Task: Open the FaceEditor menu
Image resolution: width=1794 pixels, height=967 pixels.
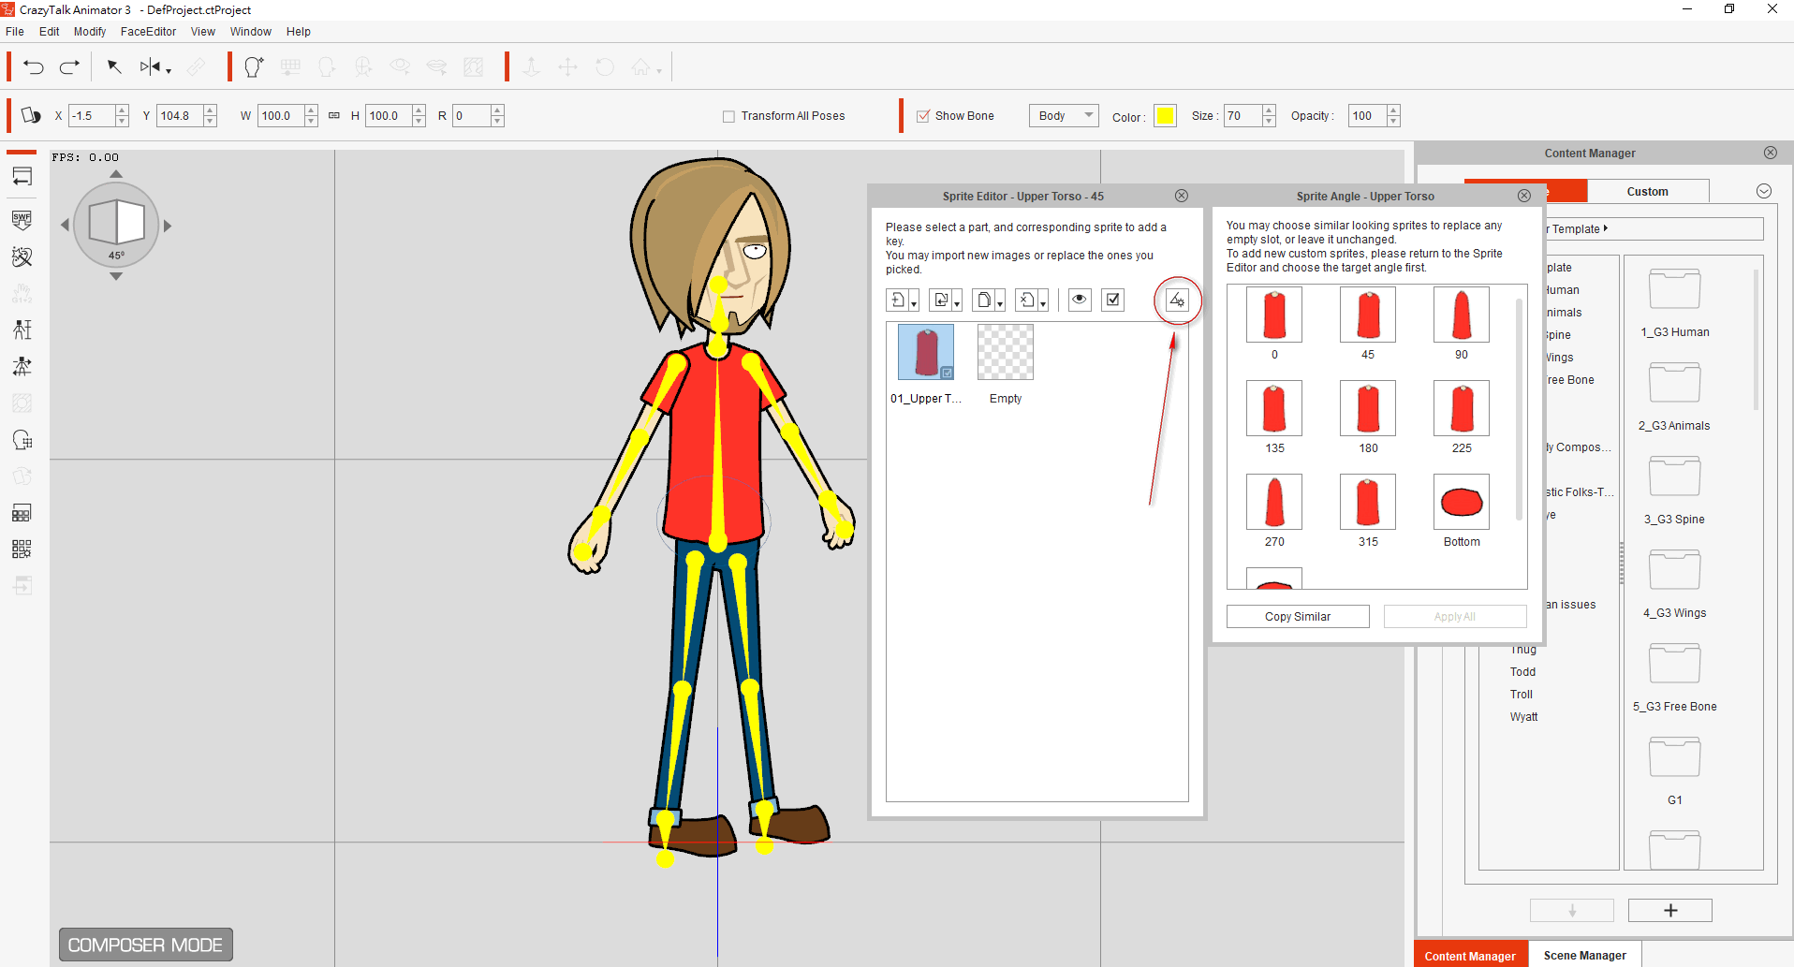Action: point(148,31)
